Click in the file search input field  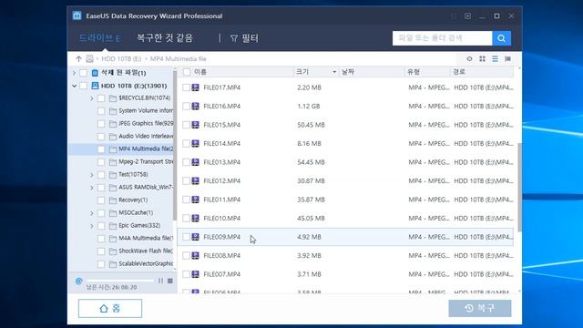tap(442, 38)
